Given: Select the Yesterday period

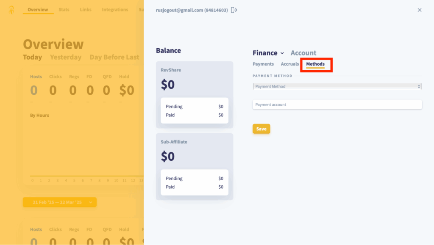Looking at the screenshot, I should (66, 57).
